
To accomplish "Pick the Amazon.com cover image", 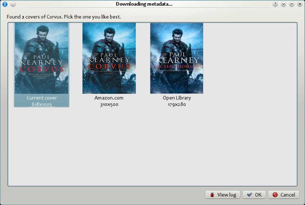I will [x=109, y=58].
